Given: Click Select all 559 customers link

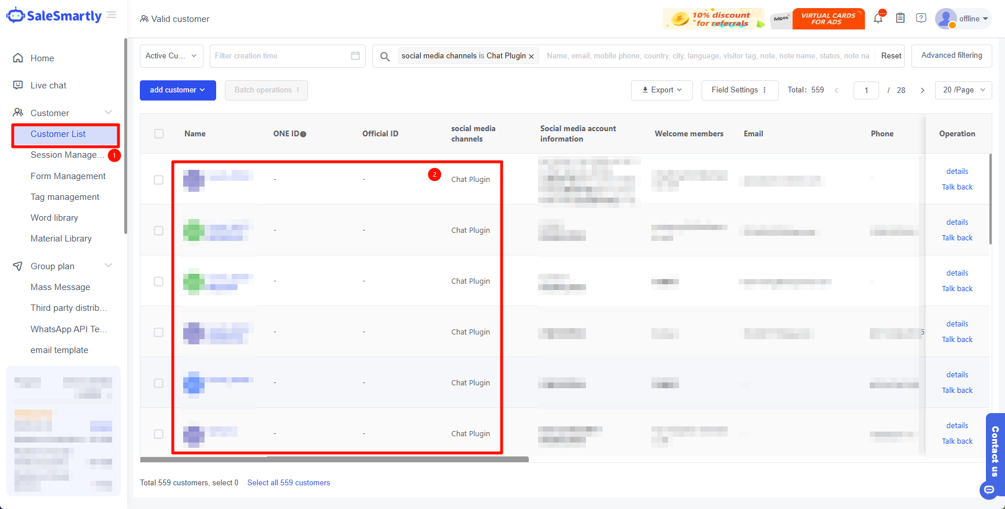Looking at the screenshot, I should click(288, 483).
